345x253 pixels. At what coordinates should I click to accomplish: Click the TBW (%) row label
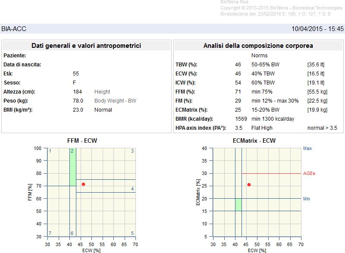coord(186,65)
